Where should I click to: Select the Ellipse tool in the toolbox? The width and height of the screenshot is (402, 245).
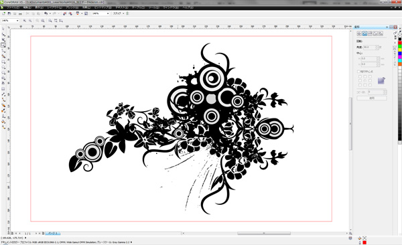tap(3, 67)
